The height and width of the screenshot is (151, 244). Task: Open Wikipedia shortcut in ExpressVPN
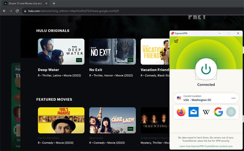click(206, 112)
